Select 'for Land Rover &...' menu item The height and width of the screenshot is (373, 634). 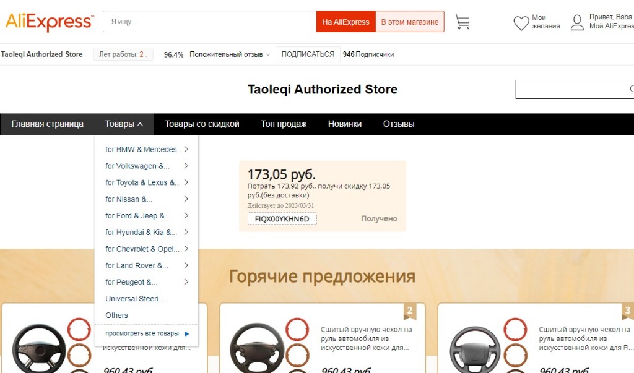coord(137,265)
